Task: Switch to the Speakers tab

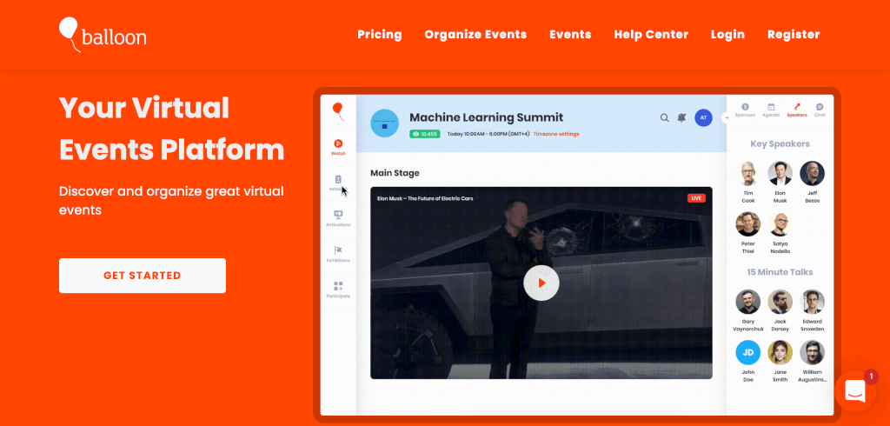Action: click(797, 110)
